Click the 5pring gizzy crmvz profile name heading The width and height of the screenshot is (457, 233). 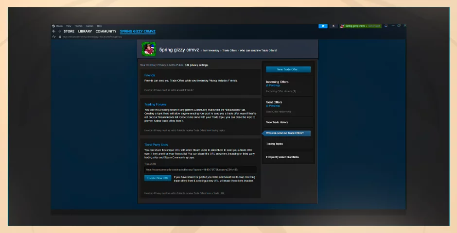pyautogui.click(x=179, y=50)
